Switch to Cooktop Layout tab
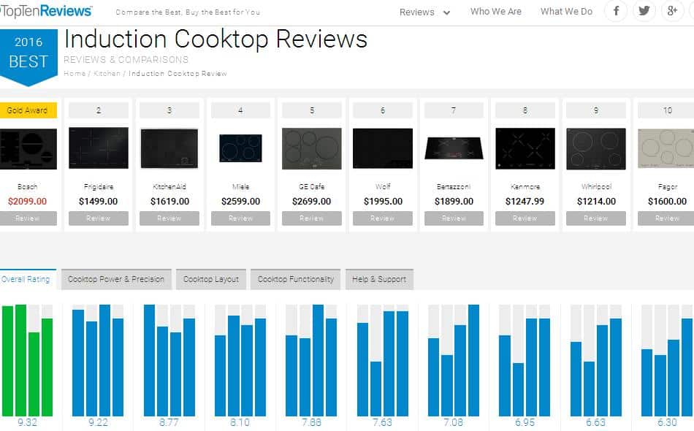694x431 pixels. pyautogui.click(x=210, y=279)
